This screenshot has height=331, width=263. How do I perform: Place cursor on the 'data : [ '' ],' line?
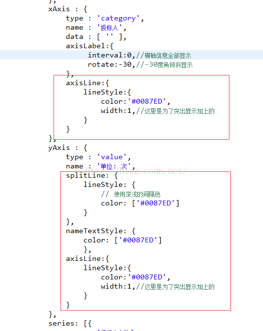point(96,37)
